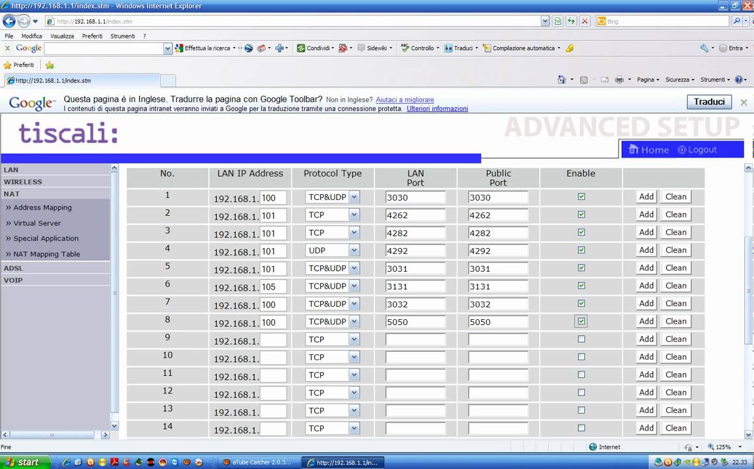Open the protocol type dropdown in row 13
This screenshot has height=469, width=754.
click(354, 410)
